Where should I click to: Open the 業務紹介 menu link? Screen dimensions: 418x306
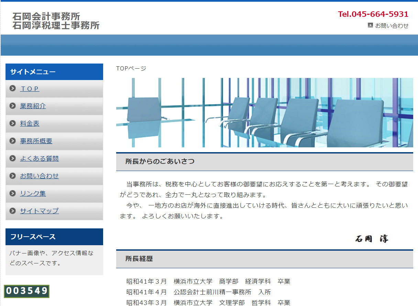pyautogui.click(x=33, y=106)
